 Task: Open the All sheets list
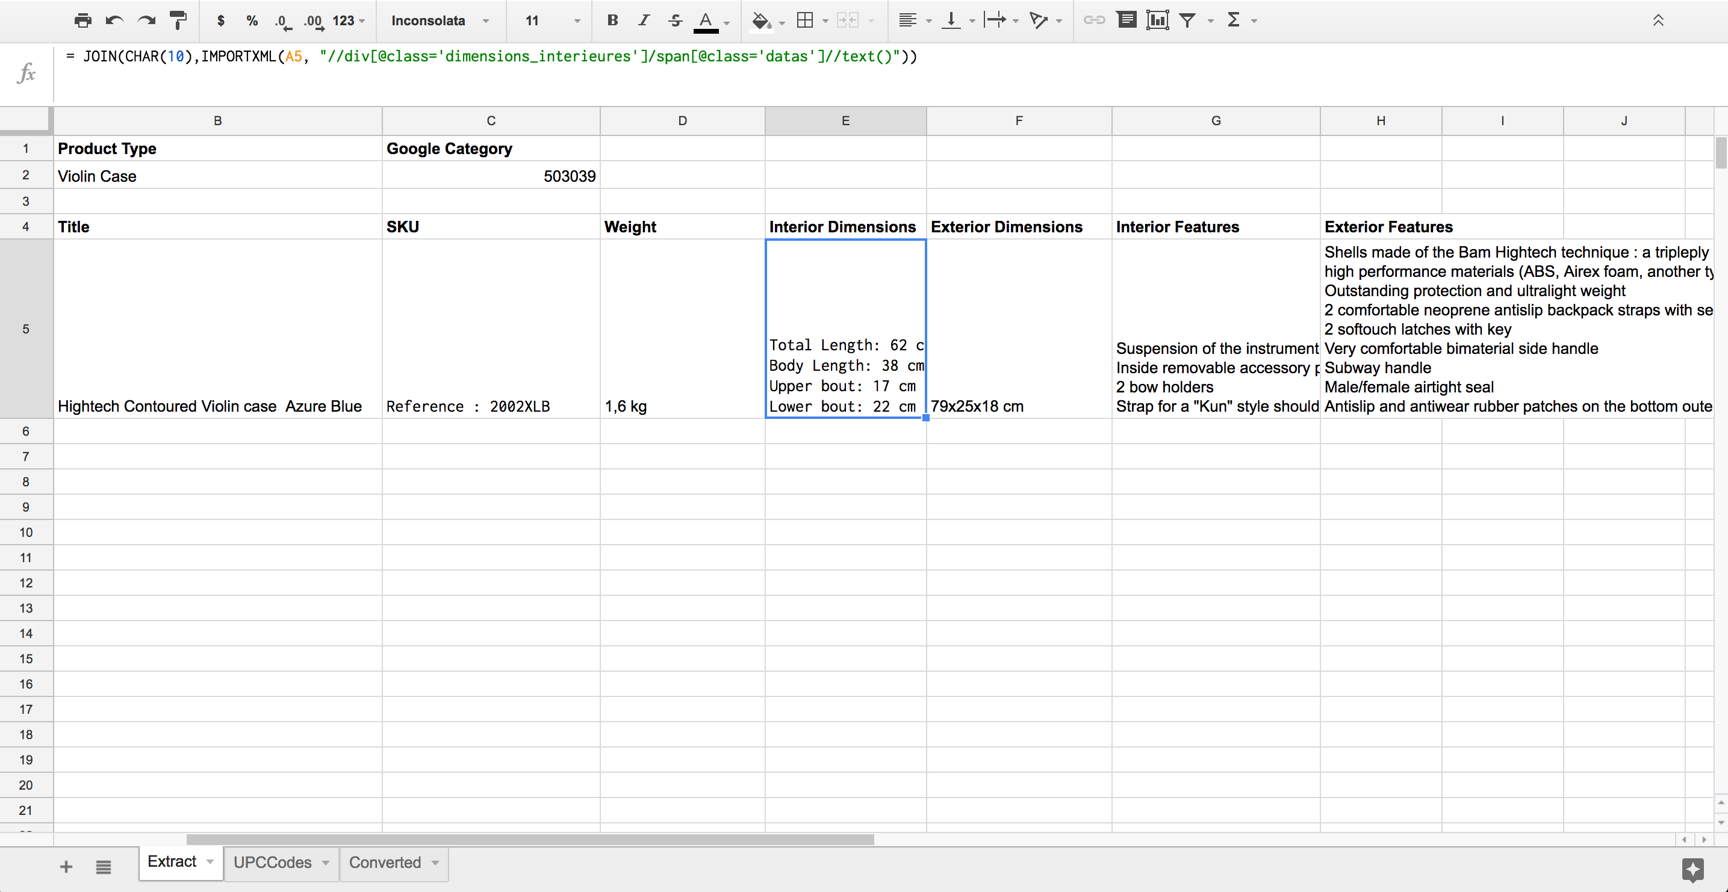pyautogui.click(x=104, y=867)
